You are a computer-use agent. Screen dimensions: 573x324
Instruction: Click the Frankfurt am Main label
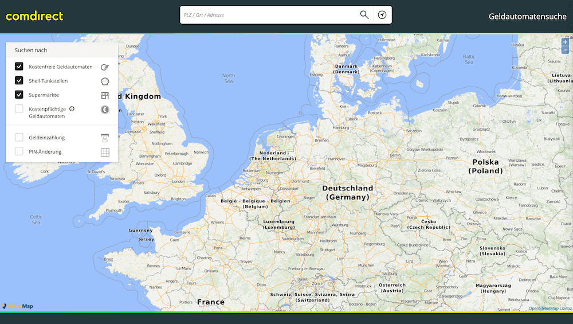319,217
